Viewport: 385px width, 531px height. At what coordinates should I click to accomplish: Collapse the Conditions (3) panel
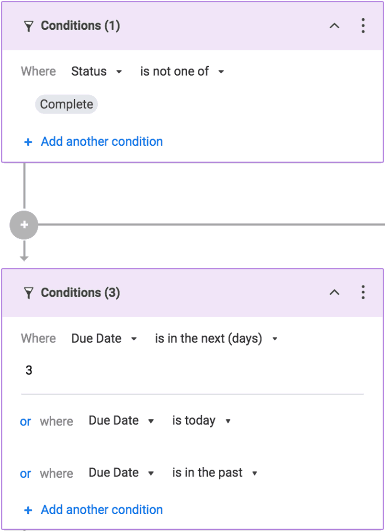pos(335,292)
